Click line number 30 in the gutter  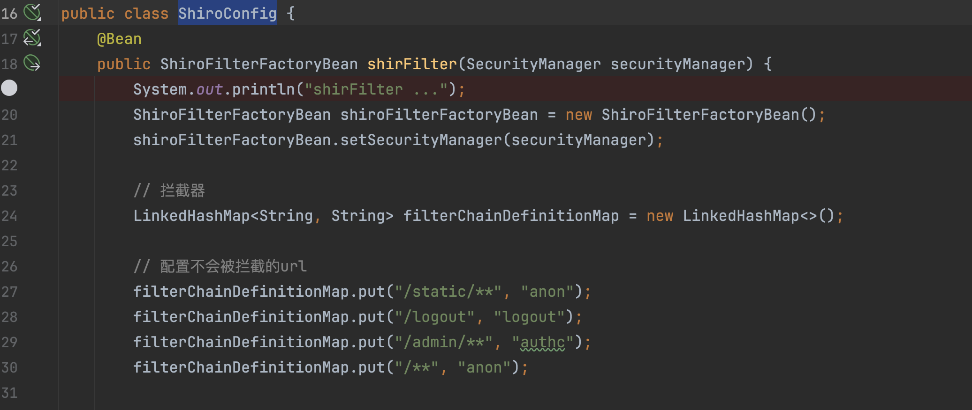point(9,368)
